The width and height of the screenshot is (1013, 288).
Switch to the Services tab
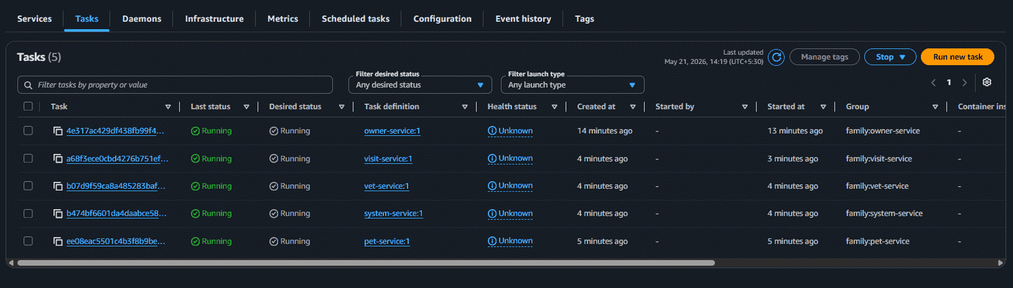tap(34, 19)
